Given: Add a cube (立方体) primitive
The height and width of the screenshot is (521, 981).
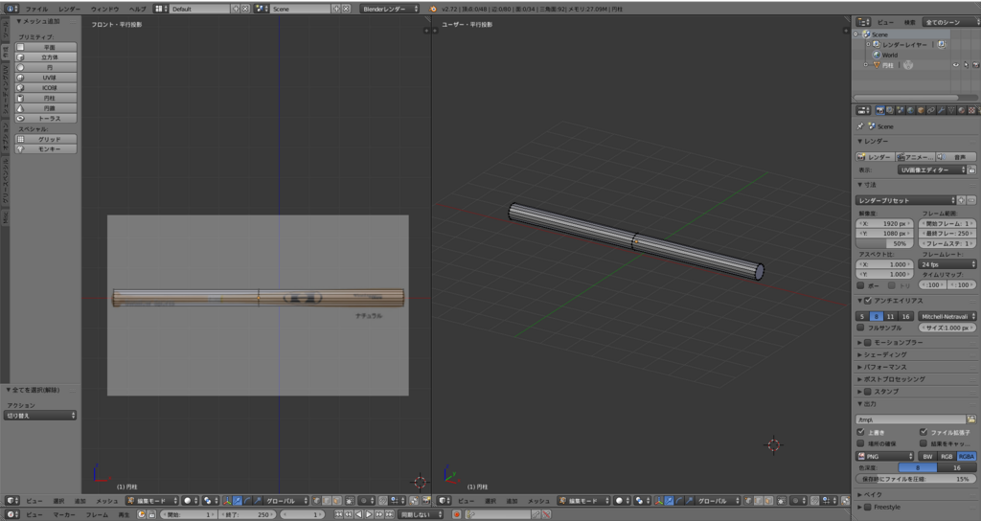Looking at the screenshot, I should point(46,57).
